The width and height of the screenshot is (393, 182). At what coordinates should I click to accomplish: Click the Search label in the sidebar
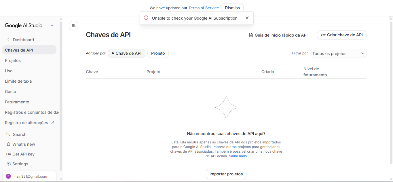[x=20, y=134]
